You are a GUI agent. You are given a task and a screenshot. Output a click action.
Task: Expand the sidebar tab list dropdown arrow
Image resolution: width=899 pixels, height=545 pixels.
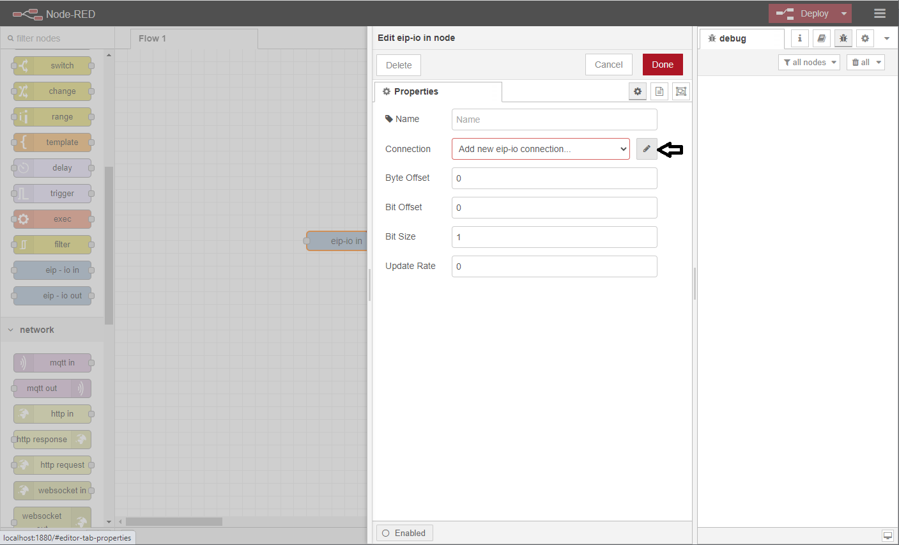pos(887,38)
